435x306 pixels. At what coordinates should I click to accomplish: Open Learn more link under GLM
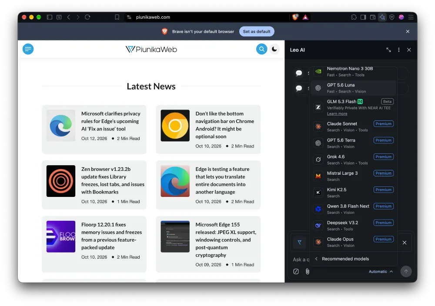337,114
